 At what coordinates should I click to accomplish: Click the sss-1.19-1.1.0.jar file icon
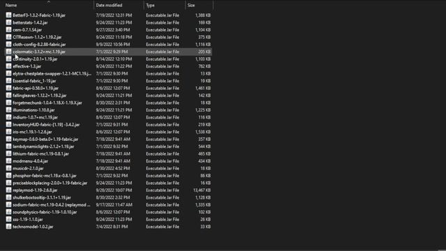[x=9, y=220]
